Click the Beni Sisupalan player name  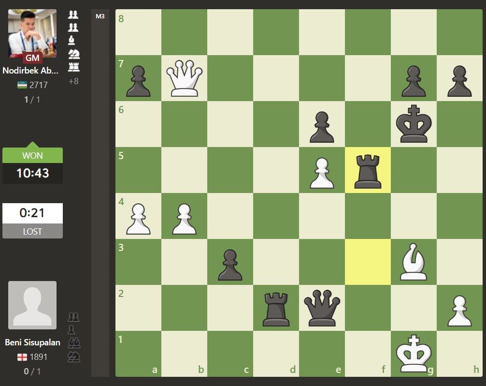pos(32,342)
